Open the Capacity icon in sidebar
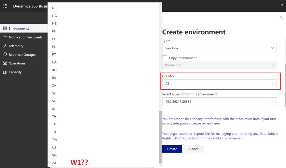The width and height of the screenshot is (286, 168). 5,72
